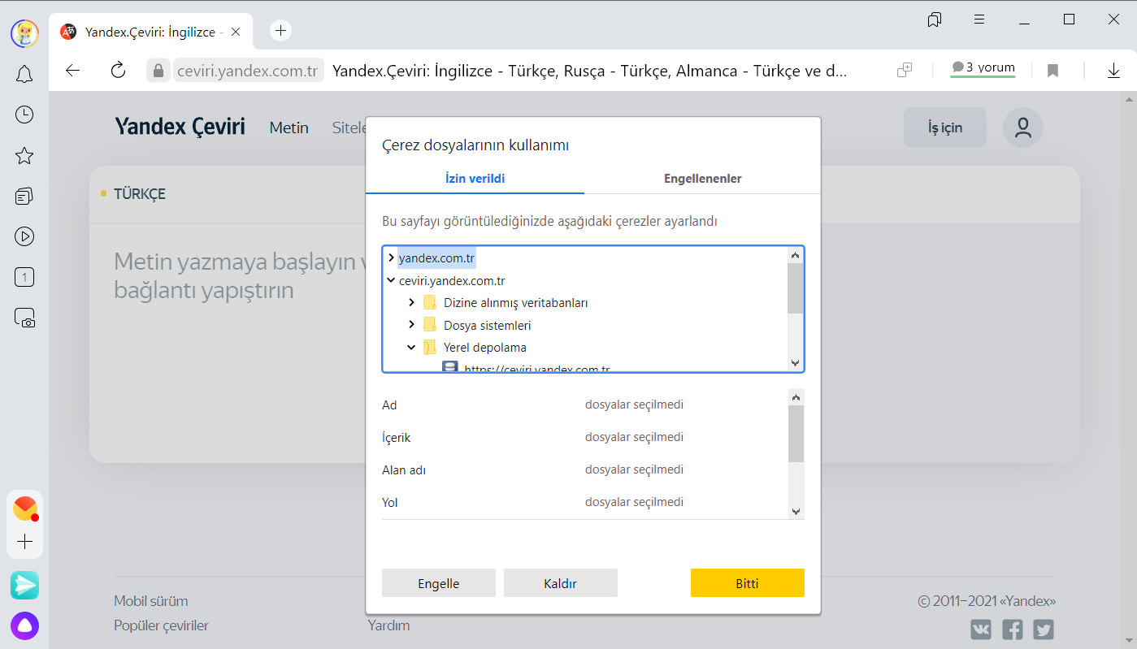This screenshot has height=649, width=1137.
Task: Open Mobil sürüm link in footer
Action: tap(151, 601)
